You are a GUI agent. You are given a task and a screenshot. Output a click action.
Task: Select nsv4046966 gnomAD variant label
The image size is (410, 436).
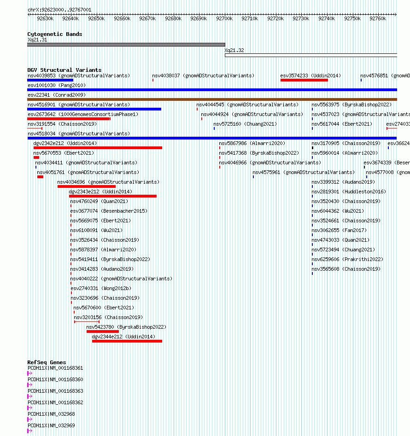click(270, 163)
